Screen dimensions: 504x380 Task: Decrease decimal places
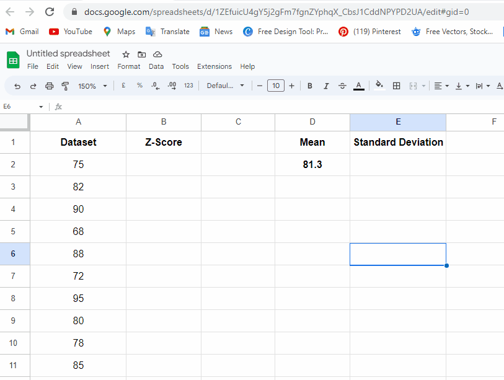[x=156, y=86]
